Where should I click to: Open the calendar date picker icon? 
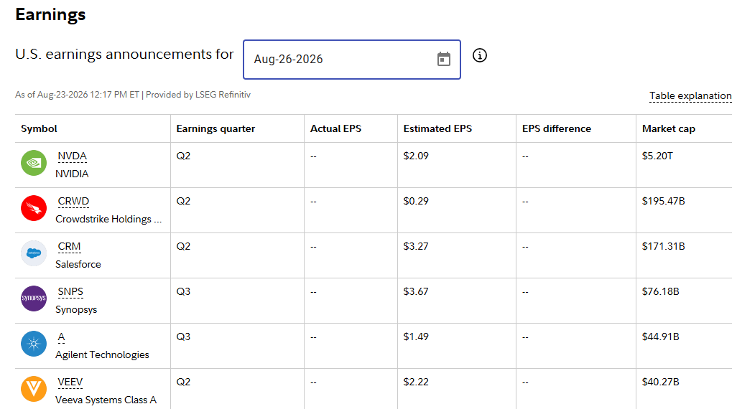(444, 59)
